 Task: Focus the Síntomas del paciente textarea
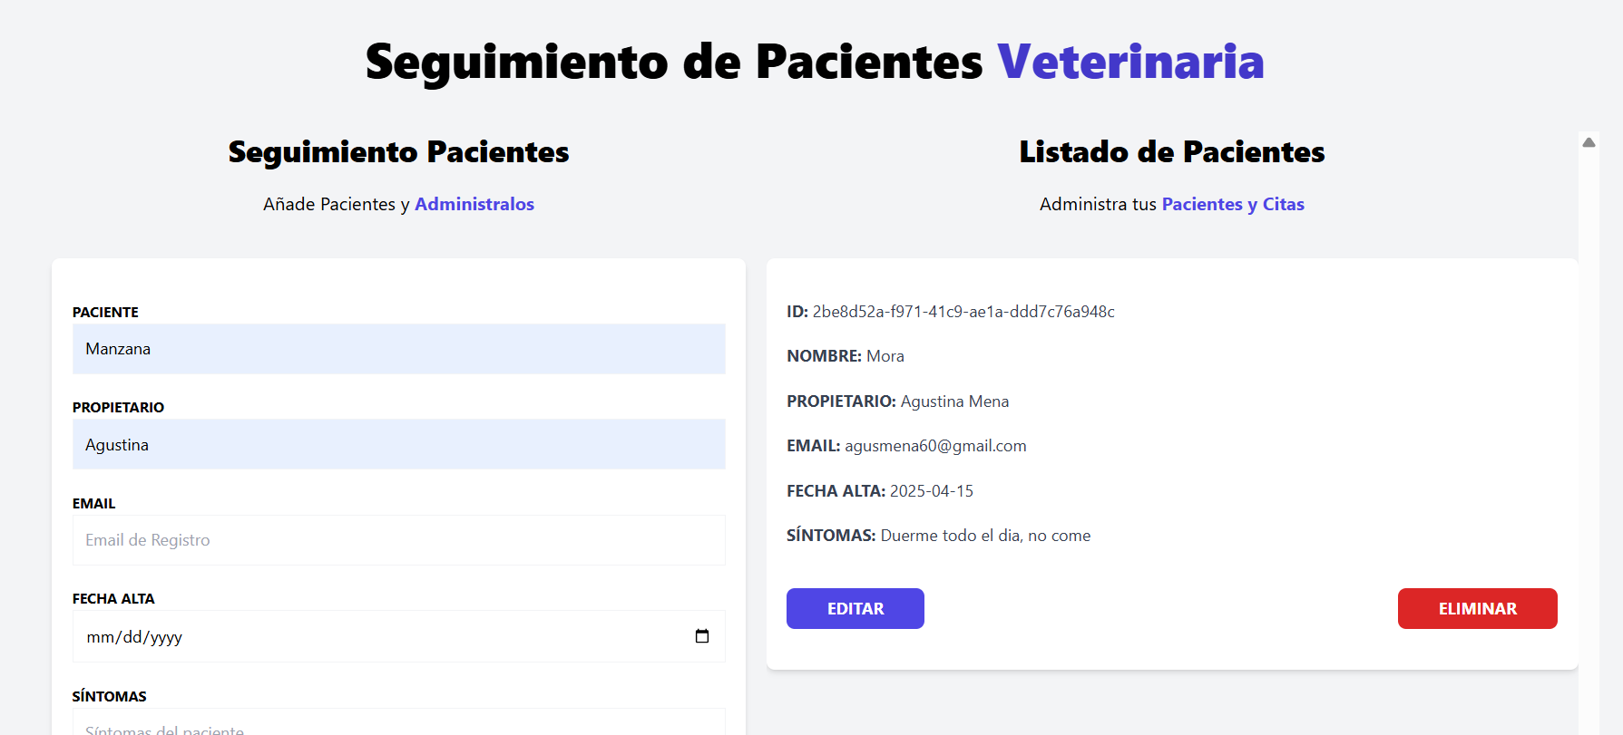[x=398, y=727]
